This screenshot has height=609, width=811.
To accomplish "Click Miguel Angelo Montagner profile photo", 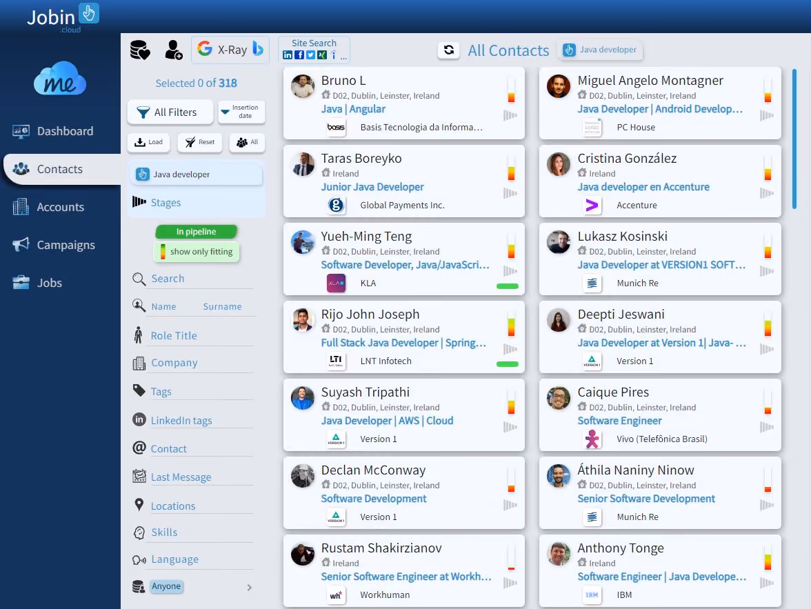I will (x=559, y=86).
